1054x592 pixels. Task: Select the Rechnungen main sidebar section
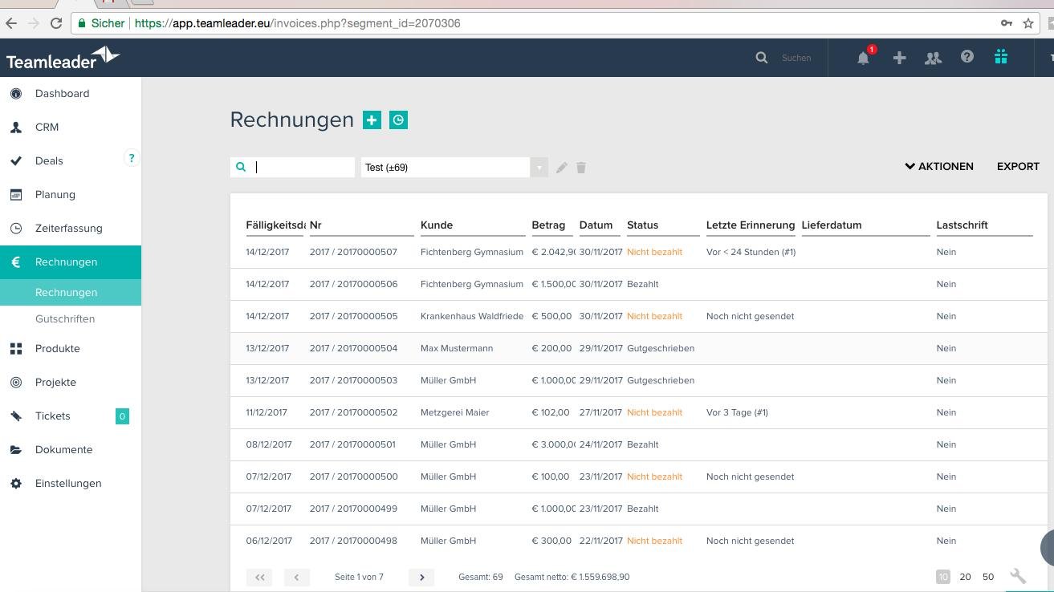point(71,262)
